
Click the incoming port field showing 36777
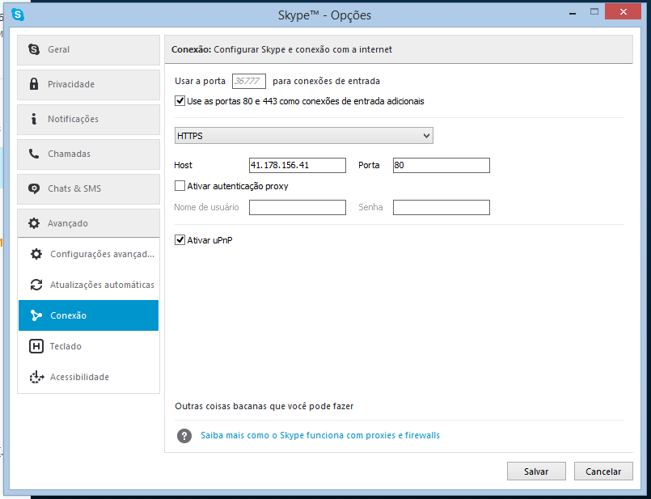(x=249, y=81)
